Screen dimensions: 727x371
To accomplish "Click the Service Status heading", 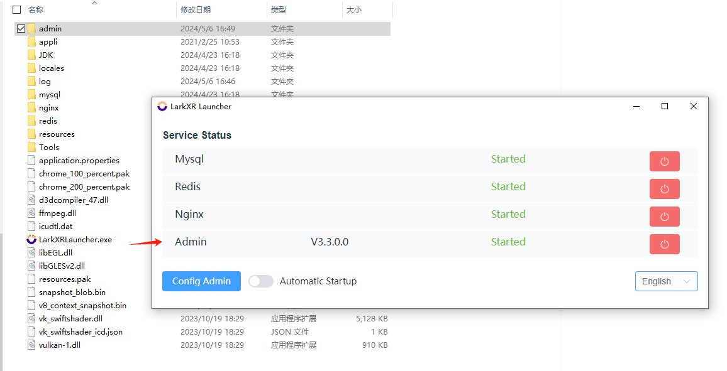I will coord(197,135).
